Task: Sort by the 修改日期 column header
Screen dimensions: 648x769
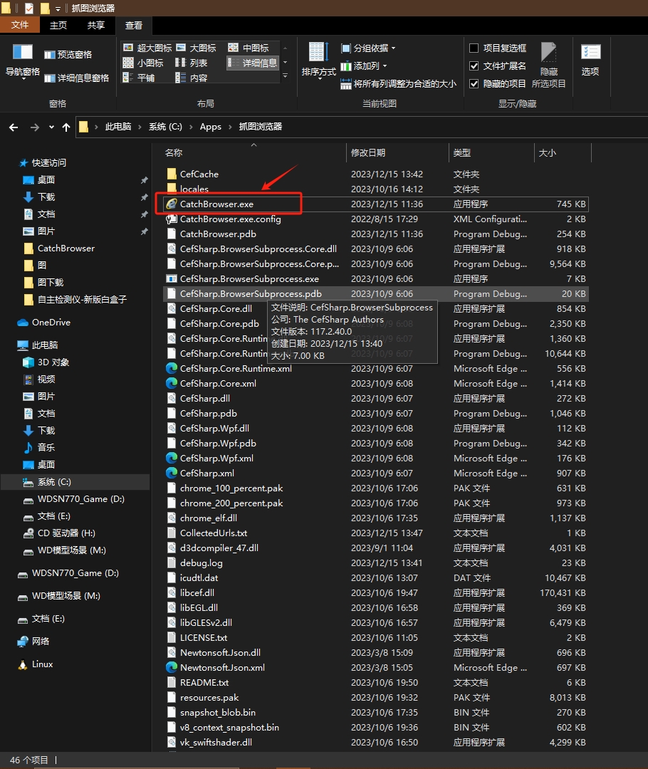Action: point(397,153)
